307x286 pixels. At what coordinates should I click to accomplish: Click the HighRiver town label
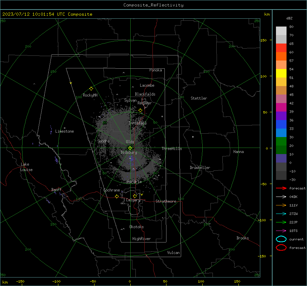[142, 239]
